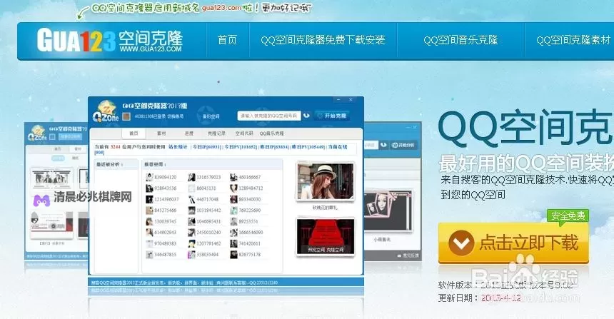Click the 最近被分析 panel header
614x319 pixels.
pyautogui.click(x=116, y=164)
